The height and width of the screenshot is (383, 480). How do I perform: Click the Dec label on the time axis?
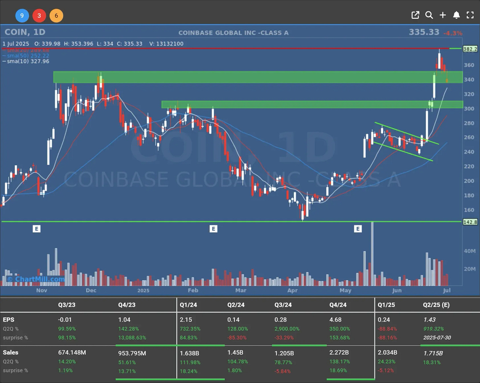pos(91,290)
